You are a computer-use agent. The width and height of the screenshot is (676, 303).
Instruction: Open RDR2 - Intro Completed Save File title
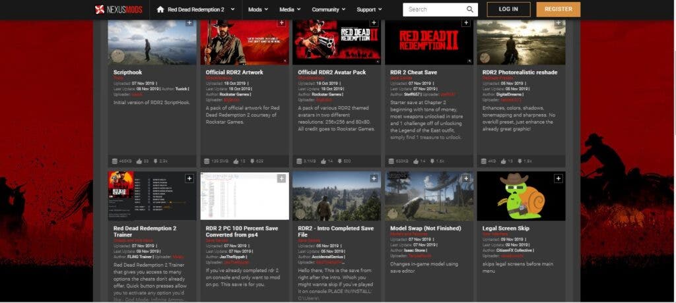point(336,231)
